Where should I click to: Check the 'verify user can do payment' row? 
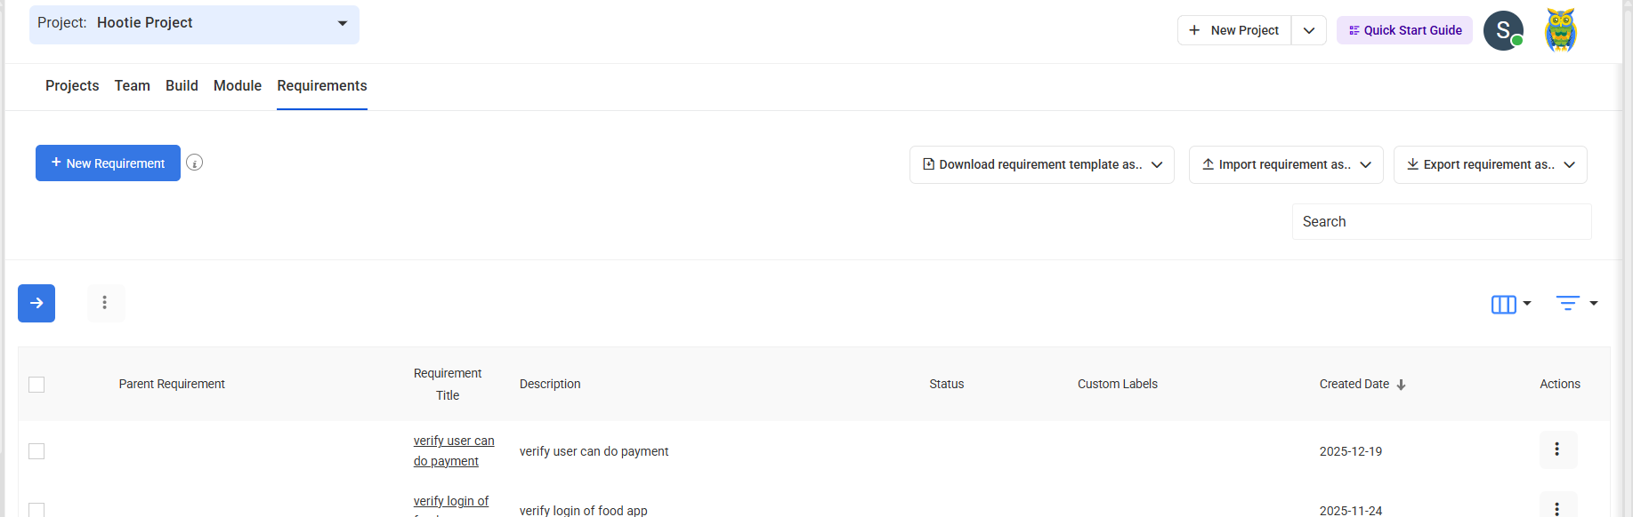[x=36, y=451]
